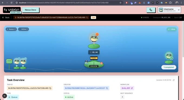Select queued frog numbered 3

[x=23, y=61]
